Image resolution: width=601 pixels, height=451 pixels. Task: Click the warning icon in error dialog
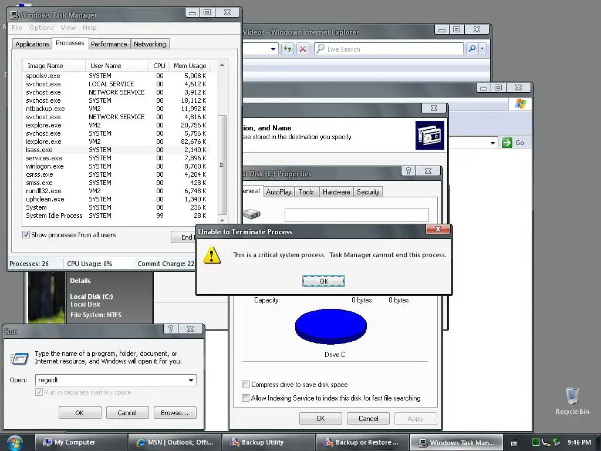pos(212,255)
